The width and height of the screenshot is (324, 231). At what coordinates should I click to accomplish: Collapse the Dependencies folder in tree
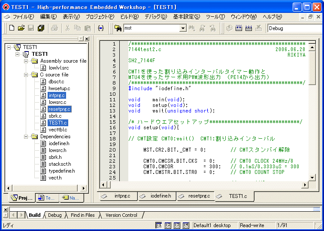click(x=26, y=137)
